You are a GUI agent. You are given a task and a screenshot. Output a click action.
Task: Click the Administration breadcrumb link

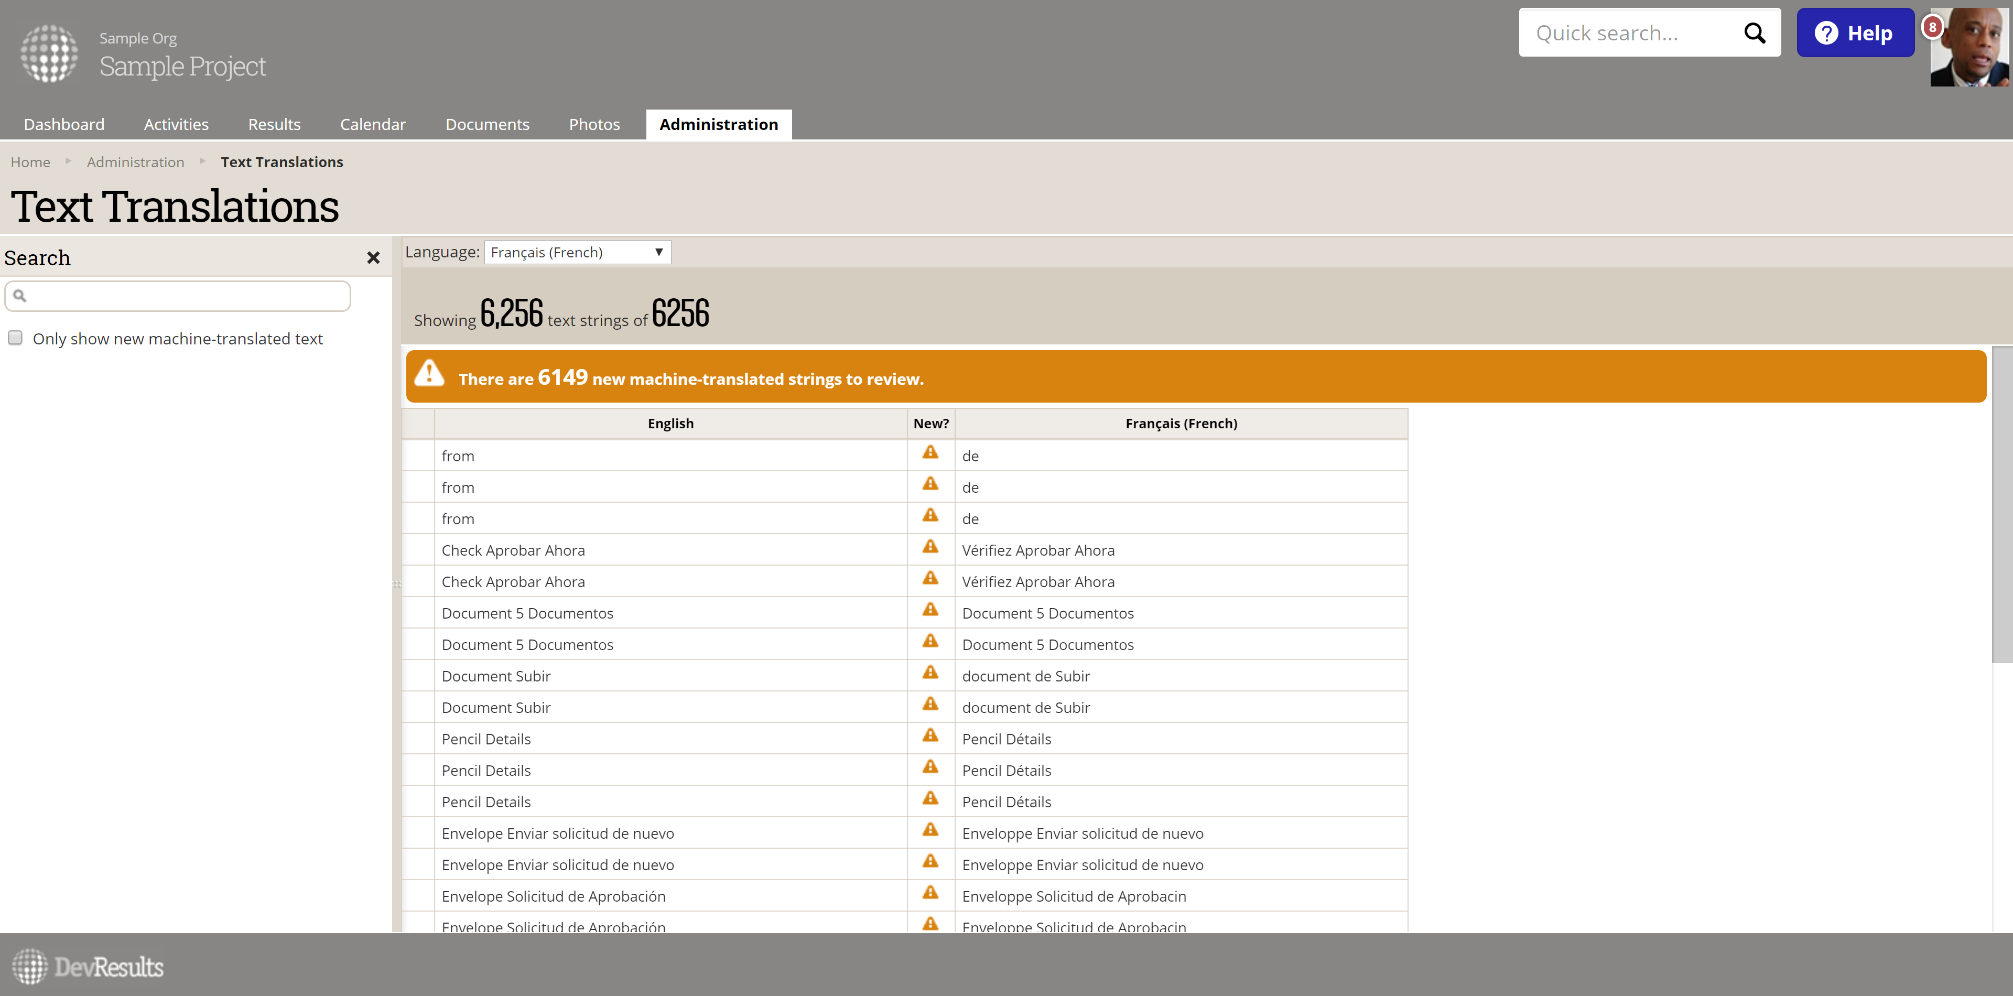point(135,161)
